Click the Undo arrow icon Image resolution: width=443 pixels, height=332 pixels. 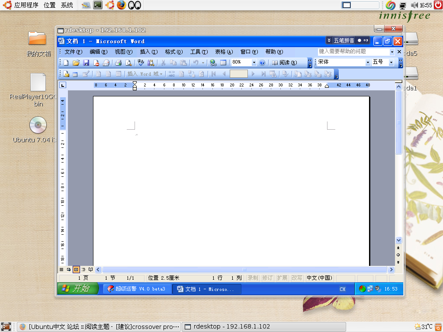(x=196, y=63)
